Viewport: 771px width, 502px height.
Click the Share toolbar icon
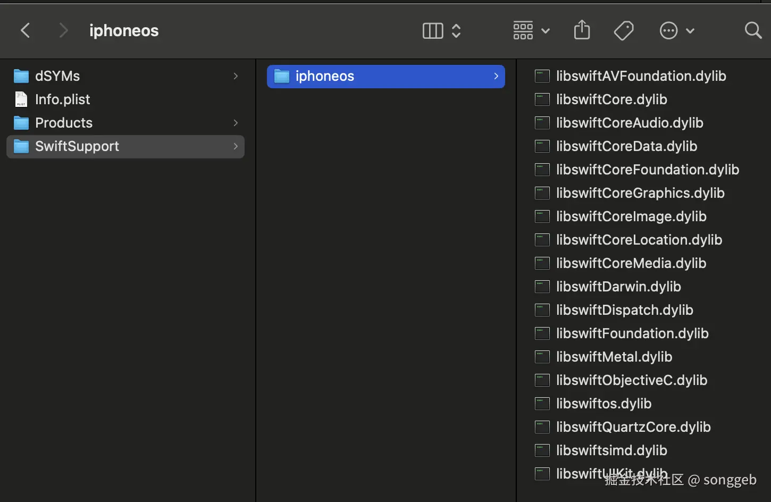(x=582, y=30)
